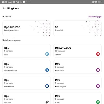
Task: Tap the purple Kartu prepaid icon
Action: pyautogui.click(x=98, y=86)
